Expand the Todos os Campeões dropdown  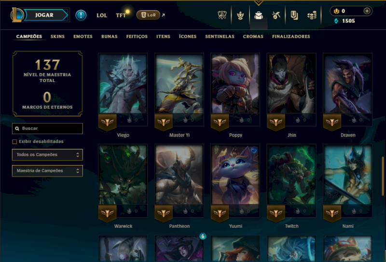(x=47, y=154)
